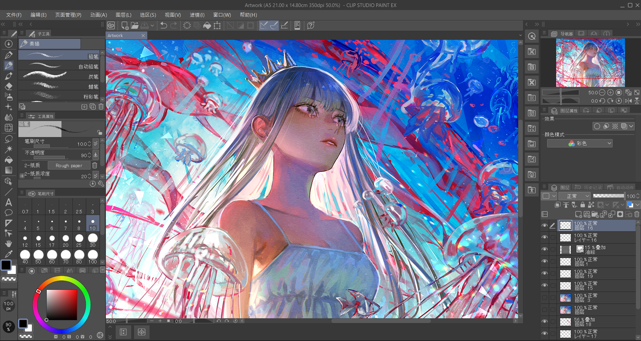Click the Undo arrow in command bar

tap(163, 25)
